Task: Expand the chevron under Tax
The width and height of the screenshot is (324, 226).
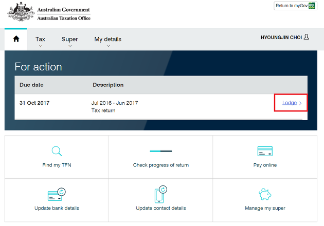Action: [41, 46]
